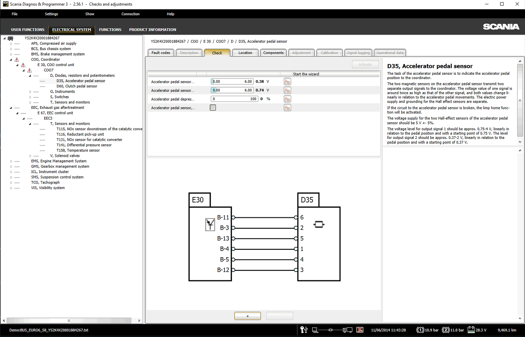Open the Components tab
Viewport: 525px width, 337px height.
(x=273, y=53)
